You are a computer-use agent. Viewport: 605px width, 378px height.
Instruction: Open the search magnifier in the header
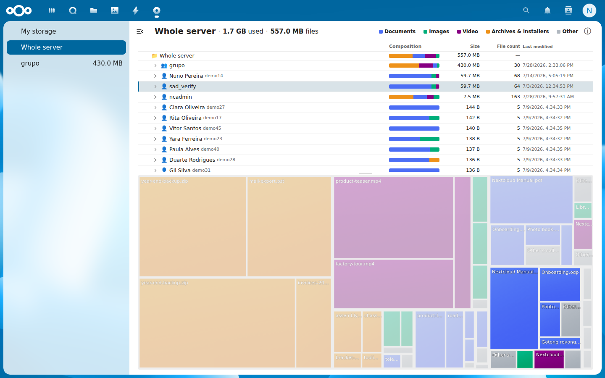pos(526,10)
